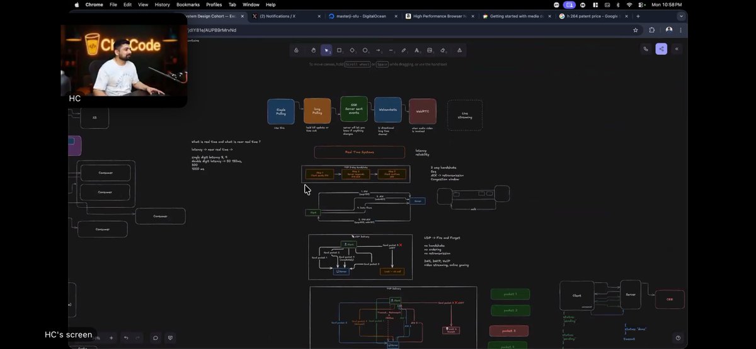Select the Ellipse shape tool

pos(365,50)
